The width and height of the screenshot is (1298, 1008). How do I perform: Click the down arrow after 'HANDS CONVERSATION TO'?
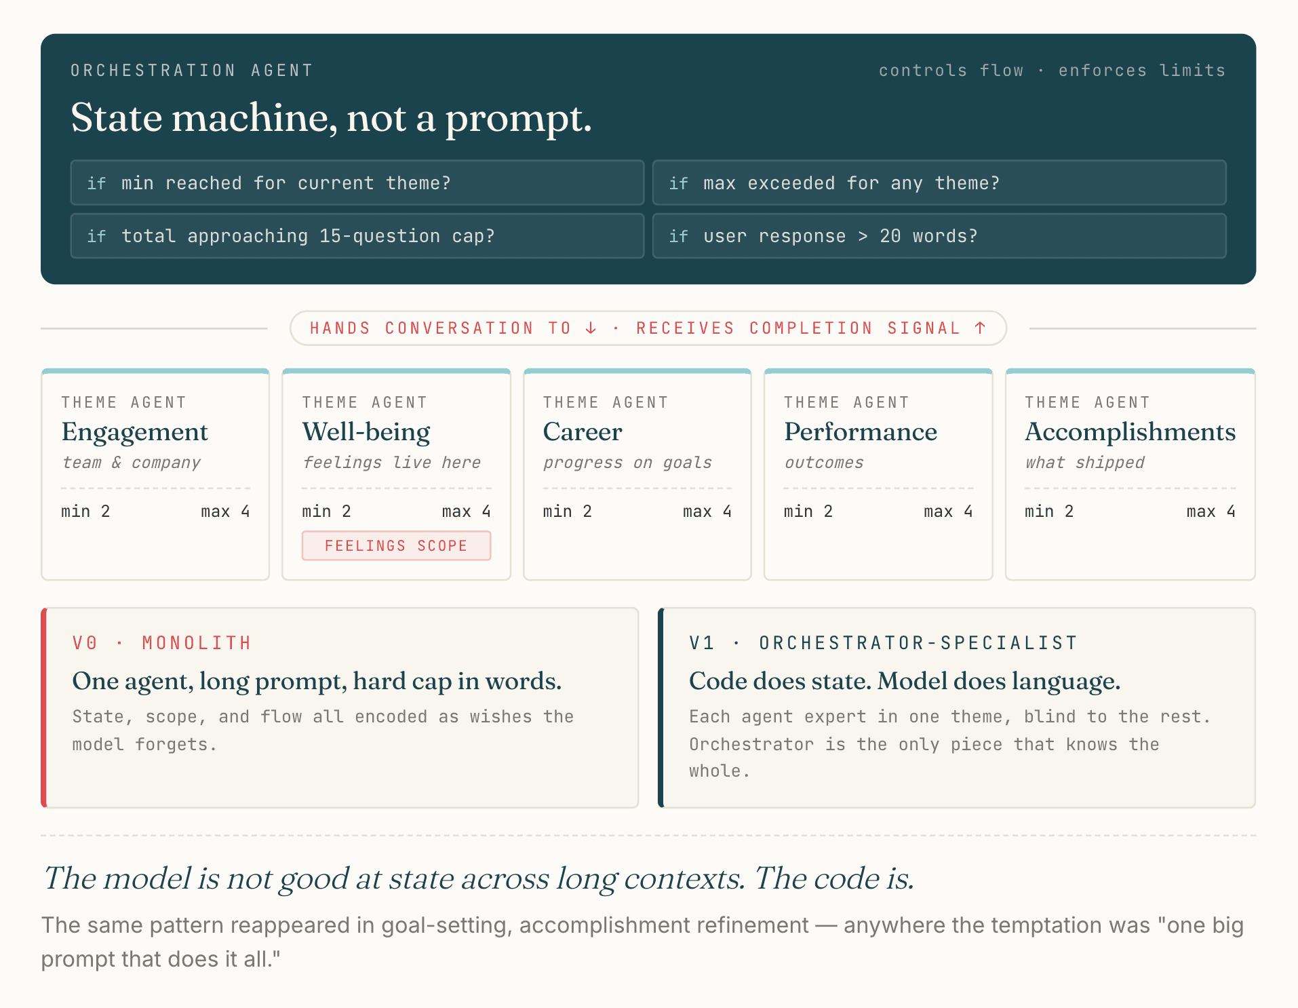[591, 328]
